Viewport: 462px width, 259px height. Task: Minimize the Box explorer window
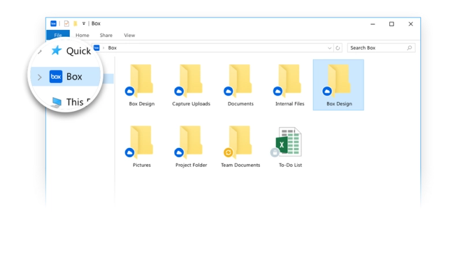point(372,24)
